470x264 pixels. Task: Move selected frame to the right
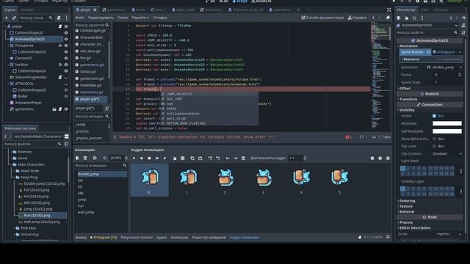236,158
